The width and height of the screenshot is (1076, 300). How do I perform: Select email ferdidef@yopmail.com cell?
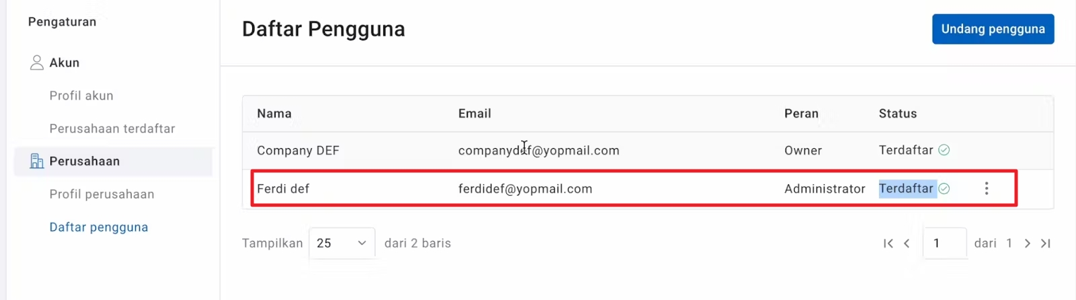click(x=525, y=189)
